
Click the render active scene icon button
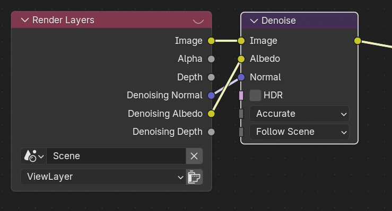pyautogui.click(x=194, y=177)
